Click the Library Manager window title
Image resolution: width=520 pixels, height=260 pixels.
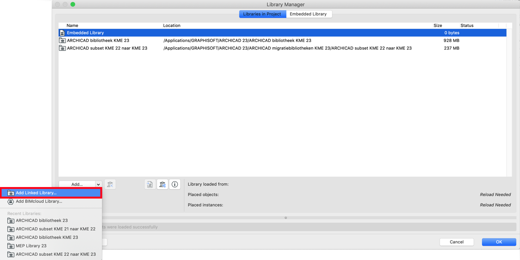click(286, 5)
